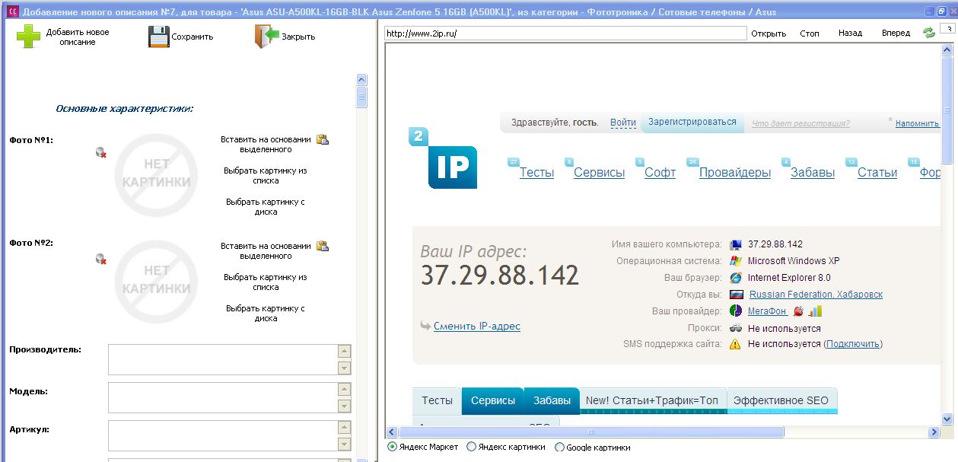Click the glasses proxy icon
Screen dimensions: 958x462
(x=735, y=328)
